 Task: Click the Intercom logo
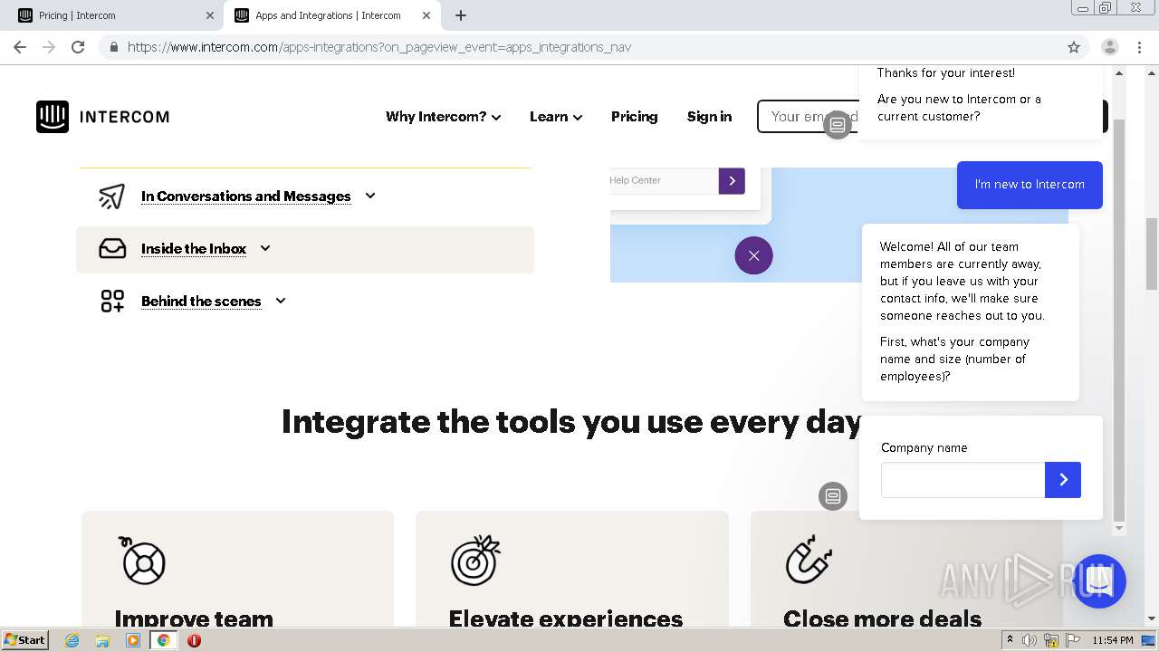coord(102,117)
